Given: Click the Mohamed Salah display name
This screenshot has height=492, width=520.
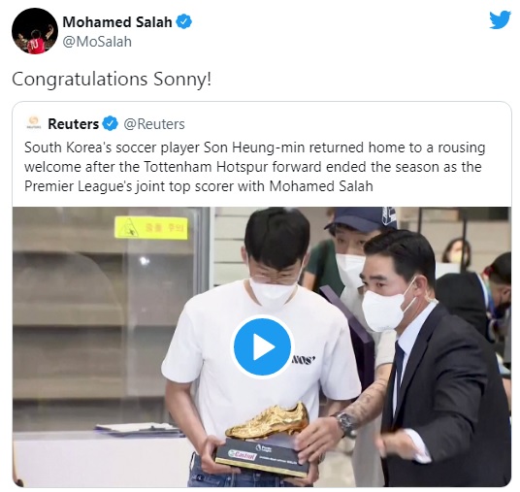Looking at the screenshot, I should point(117,22).
